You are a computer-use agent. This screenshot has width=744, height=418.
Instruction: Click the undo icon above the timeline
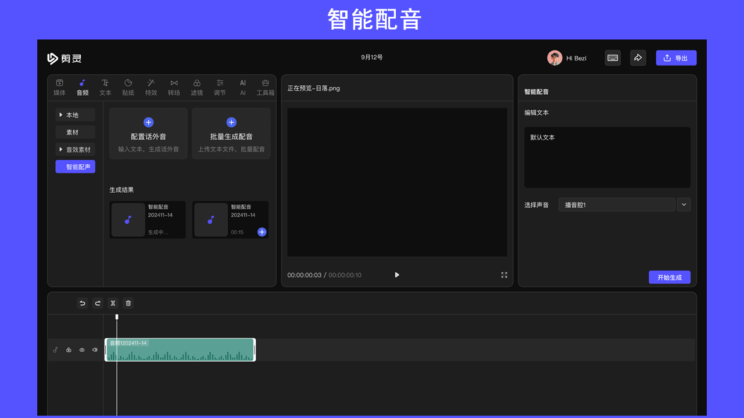click(82, 302)
